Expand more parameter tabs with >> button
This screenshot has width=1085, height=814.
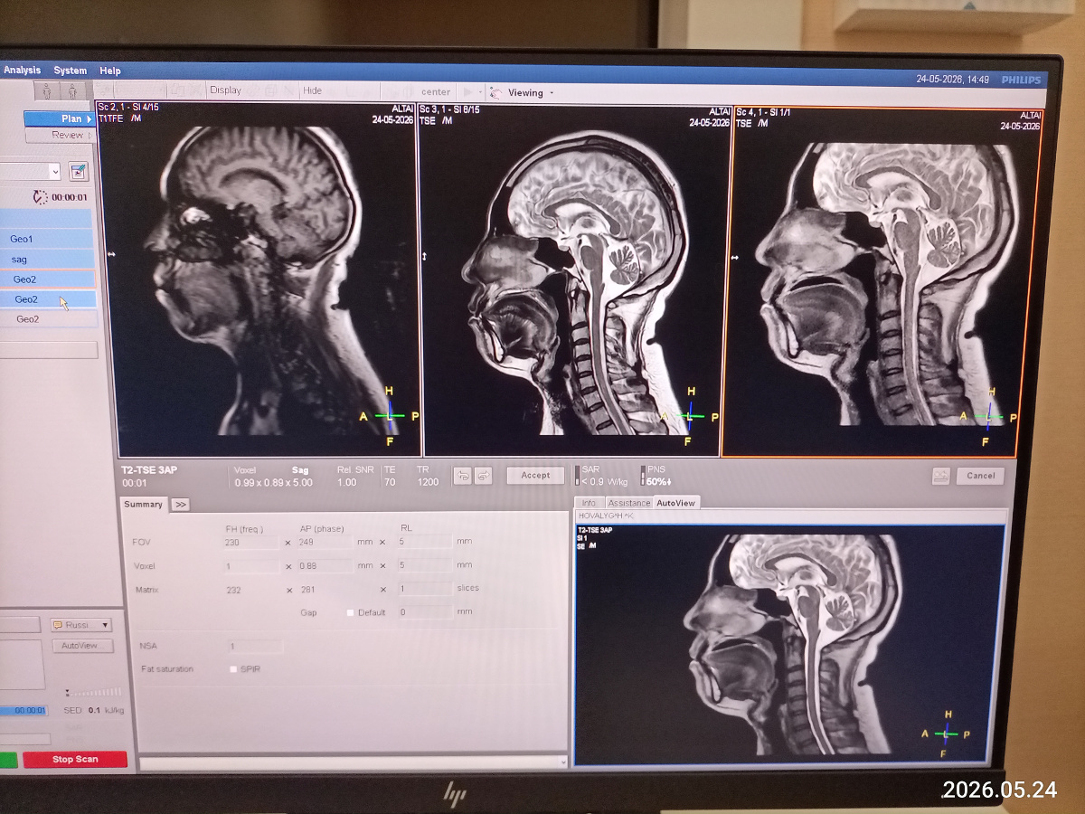tap(180, 505)
